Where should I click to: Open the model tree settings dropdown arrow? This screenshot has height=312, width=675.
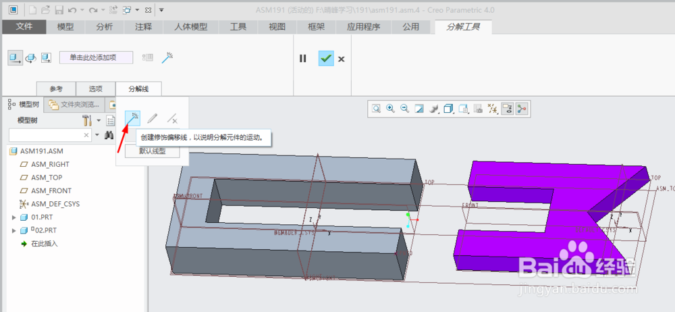click(x=99, y=121)
